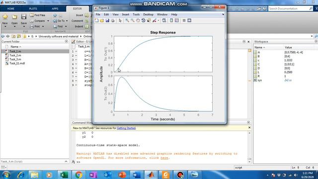Viewport: 318px width, 179px height.
Task: Open Help menu in Figure 1
Action: pyautogui.click(x=174, y=14)
